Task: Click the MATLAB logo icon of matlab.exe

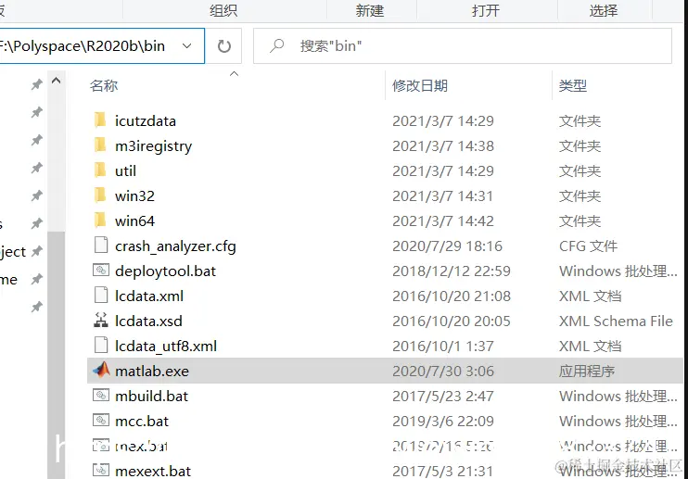Action: (101, 370)
